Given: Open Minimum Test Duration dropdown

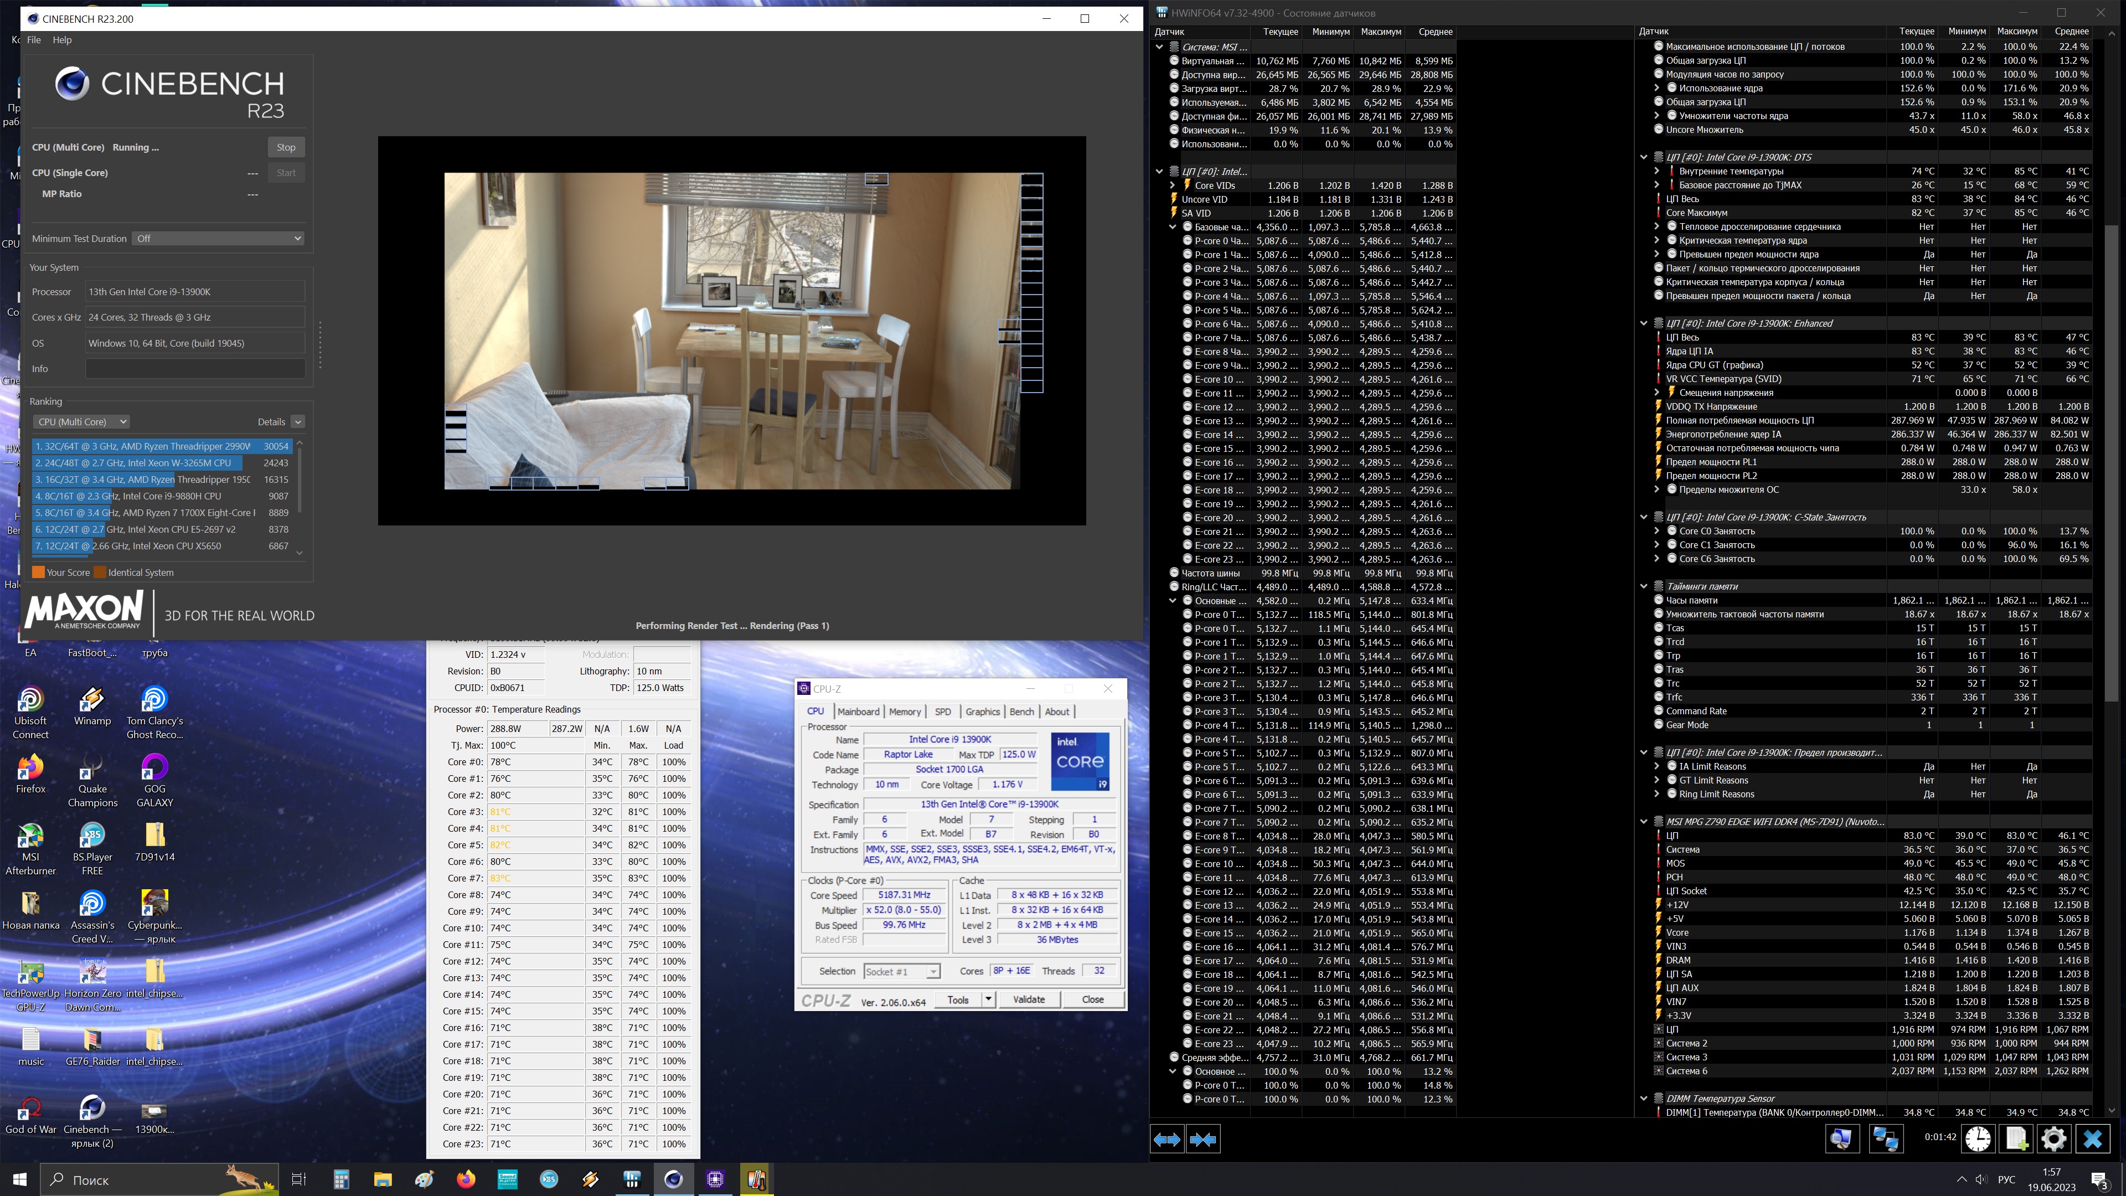Looking at the screenshot, I should (x=219, y=239).
